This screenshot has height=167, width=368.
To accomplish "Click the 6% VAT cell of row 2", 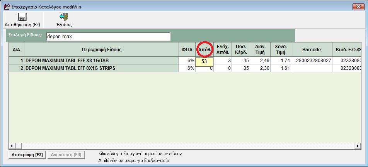I will (187, 68).
